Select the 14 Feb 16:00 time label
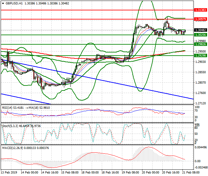The image size is (208, 176). pos(49,173)
